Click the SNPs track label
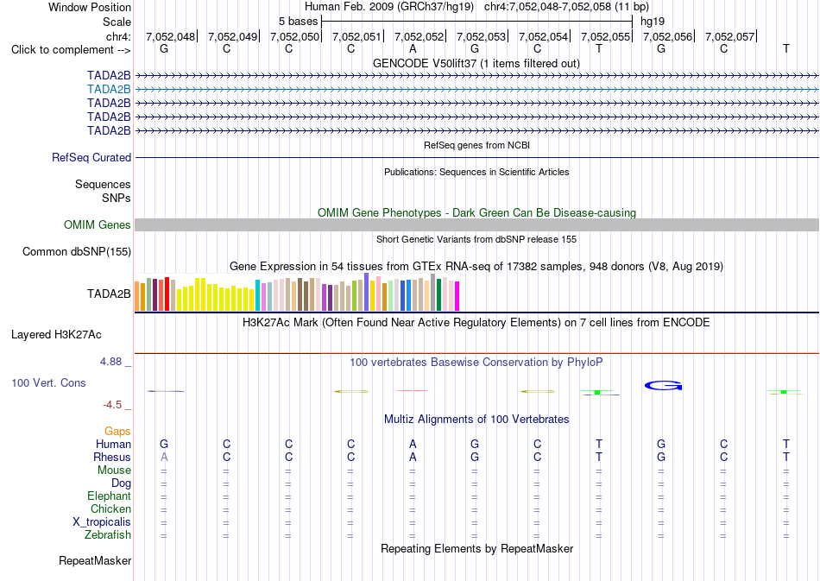The image size is (820, 581). pos(117,199)
